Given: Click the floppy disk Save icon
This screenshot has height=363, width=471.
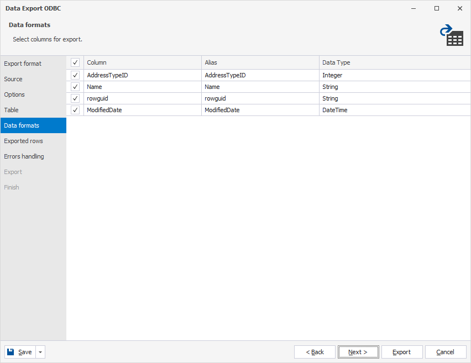Looking at the screenshot, I should (x=11, y=351).
